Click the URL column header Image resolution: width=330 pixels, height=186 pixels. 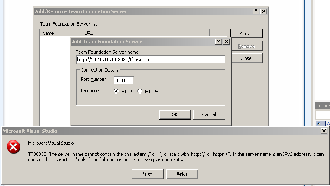coord(145,33)
